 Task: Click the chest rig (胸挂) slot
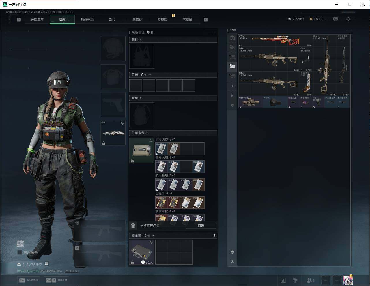coord(142,56)
